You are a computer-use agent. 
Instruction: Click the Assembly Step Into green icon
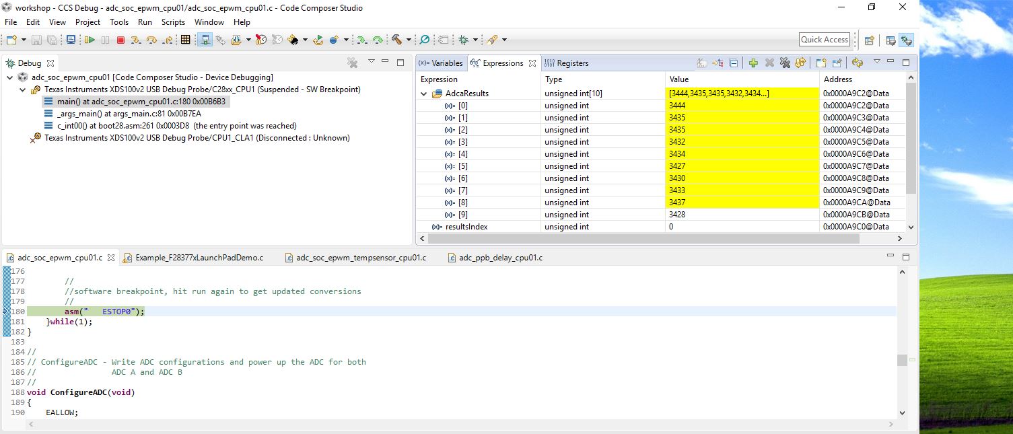click(362, 40)
